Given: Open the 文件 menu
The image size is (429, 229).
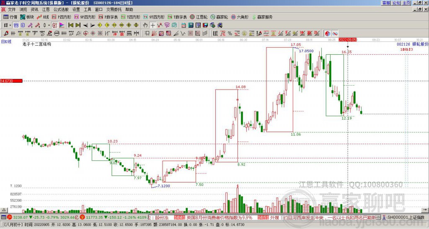Looking at the screenshot, I should (11, 10).
